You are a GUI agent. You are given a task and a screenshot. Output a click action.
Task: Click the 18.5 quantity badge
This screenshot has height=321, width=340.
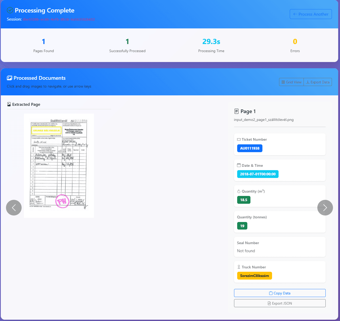click(x=244, y=200)
